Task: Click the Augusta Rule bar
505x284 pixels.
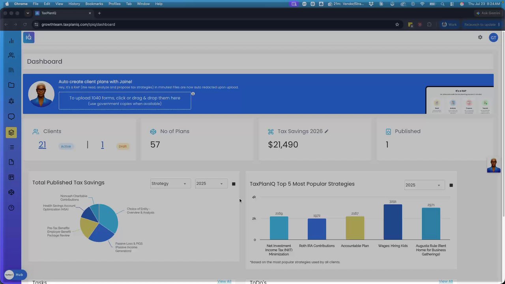Action: pos(431,224)
